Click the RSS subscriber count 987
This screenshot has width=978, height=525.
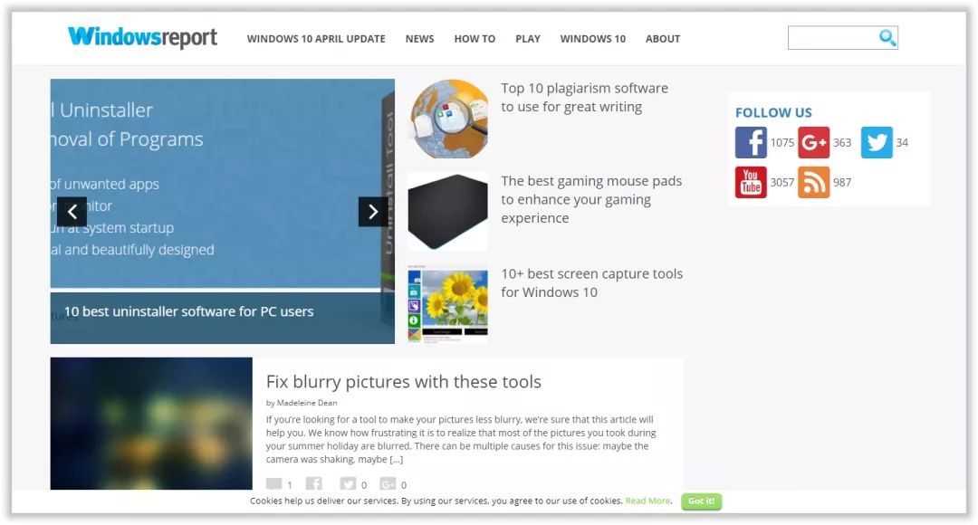pos(842,183)
